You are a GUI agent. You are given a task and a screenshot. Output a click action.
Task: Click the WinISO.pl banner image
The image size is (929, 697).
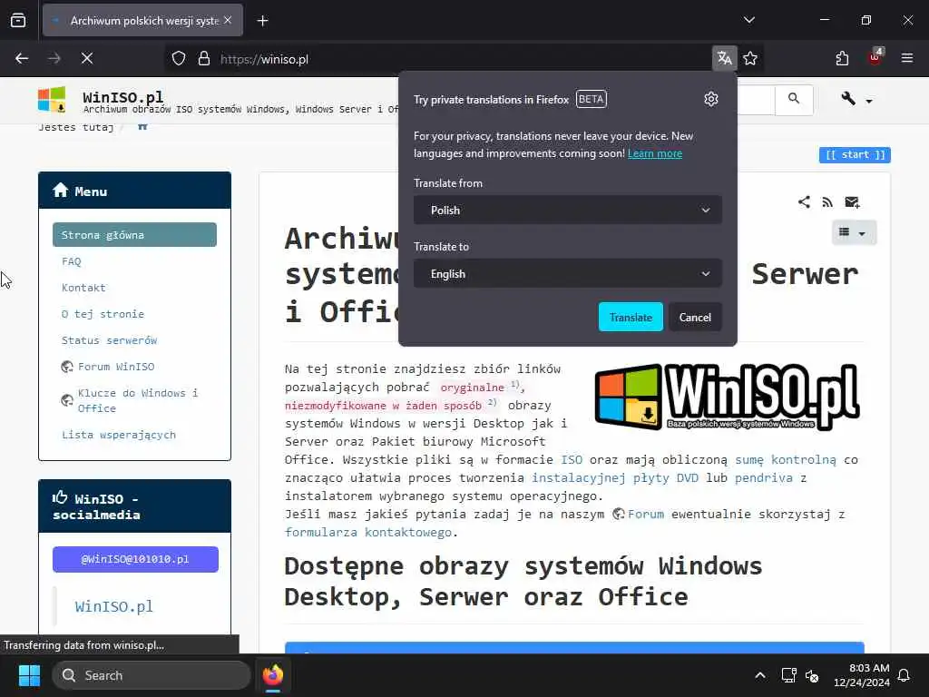[727, 397]
